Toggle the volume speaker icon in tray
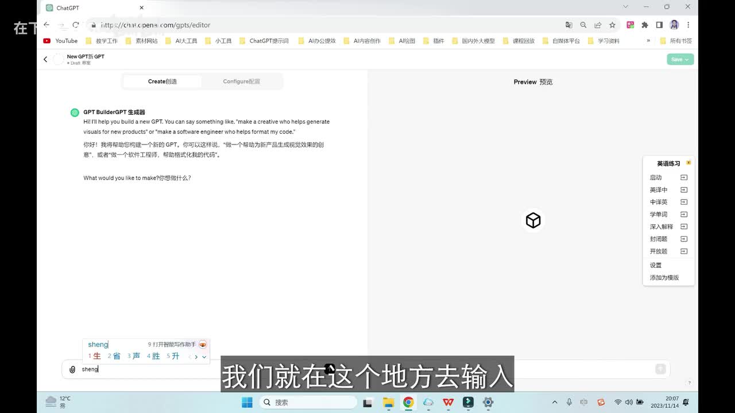The height and width of the screenshot is (413, 735). click(x=629, y=402)
